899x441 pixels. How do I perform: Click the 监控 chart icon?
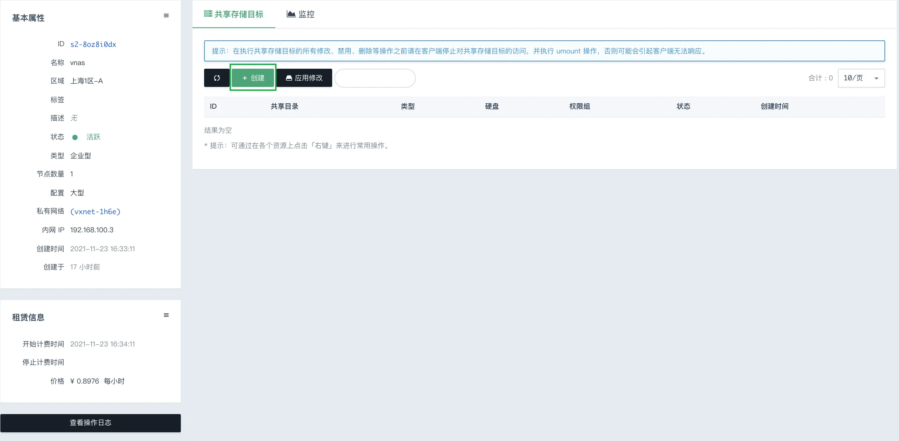(x=291, y=14)
